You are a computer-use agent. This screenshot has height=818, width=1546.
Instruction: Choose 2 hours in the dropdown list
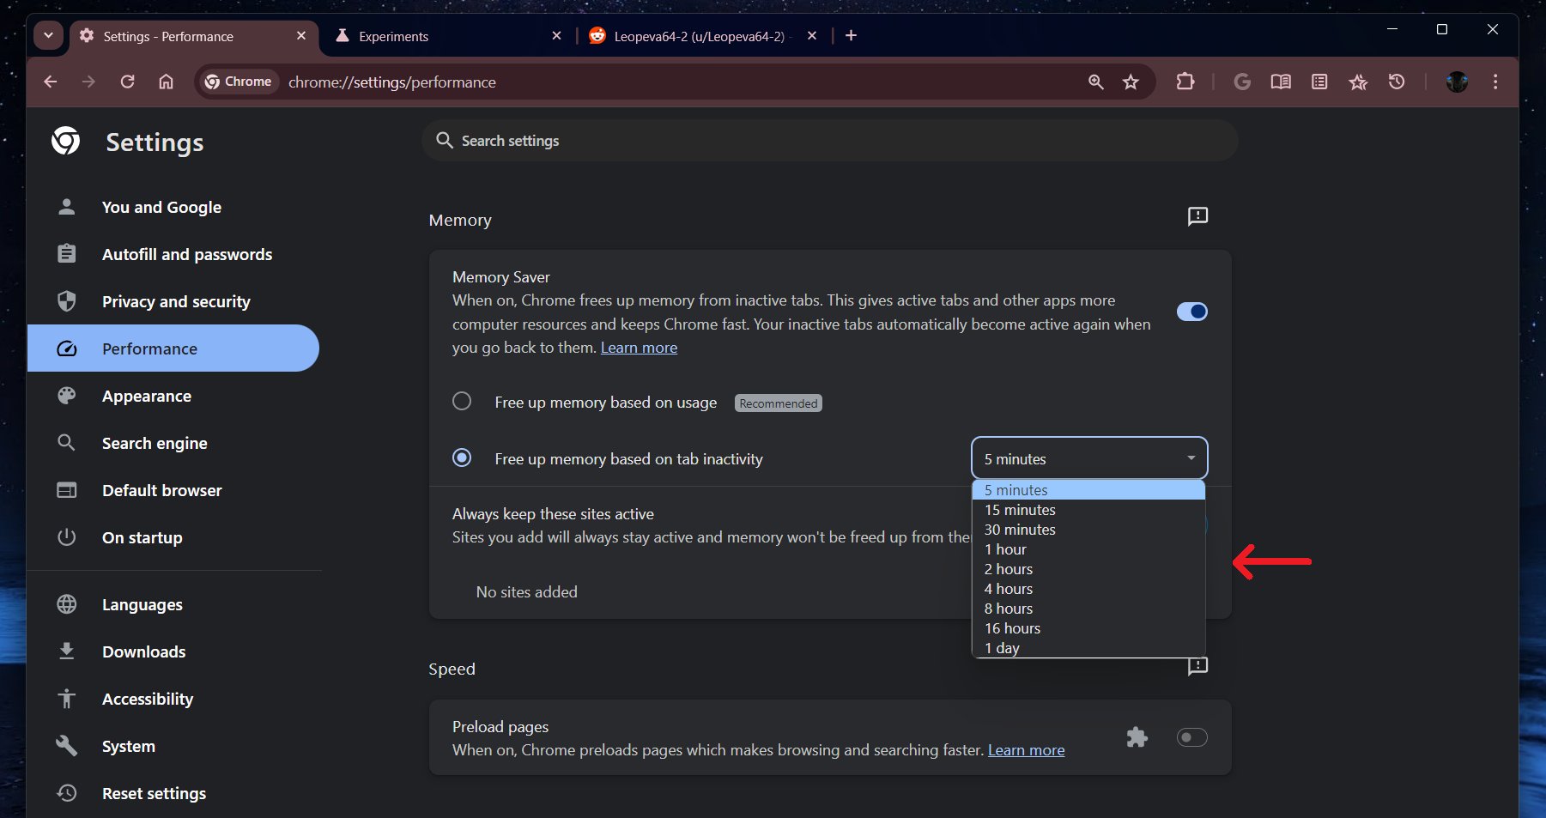coord(1088,569)
